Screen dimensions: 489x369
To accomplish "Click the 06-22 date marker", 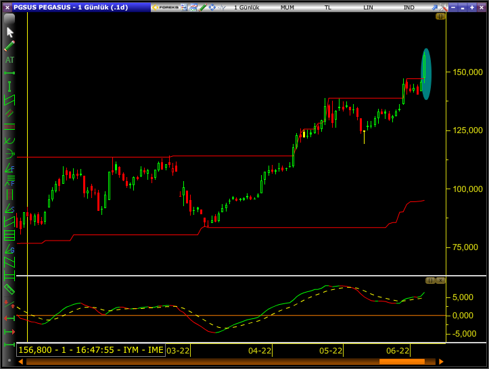I will (398, 351).
